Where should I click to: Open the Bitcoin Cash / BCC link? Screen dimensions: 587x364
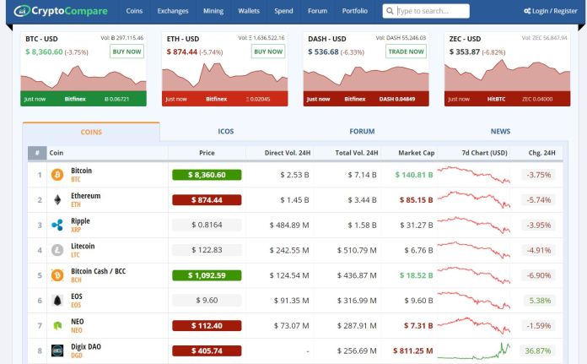point(98,271)
